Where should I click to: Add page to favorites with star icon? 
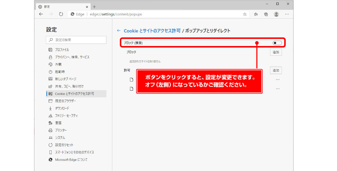[245, 14]
